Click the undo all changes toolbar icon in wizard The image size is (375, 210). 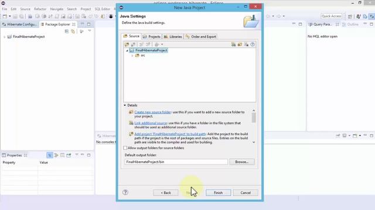246,44
